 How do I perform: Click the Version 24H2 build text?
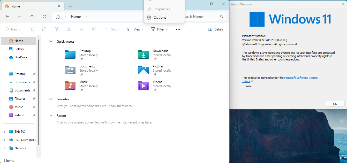click(265, 40)
